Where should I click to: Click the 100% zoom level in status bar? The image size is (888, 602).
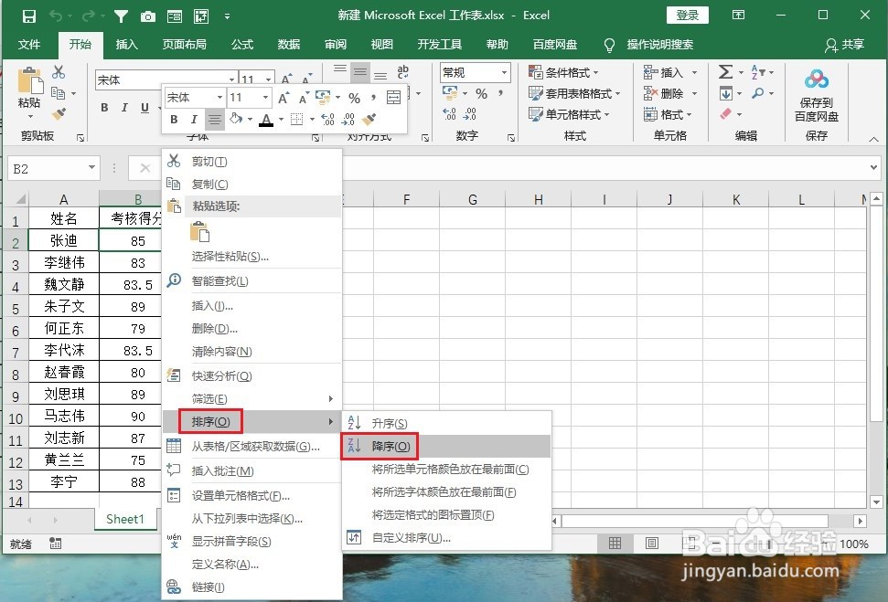(854, 544)
